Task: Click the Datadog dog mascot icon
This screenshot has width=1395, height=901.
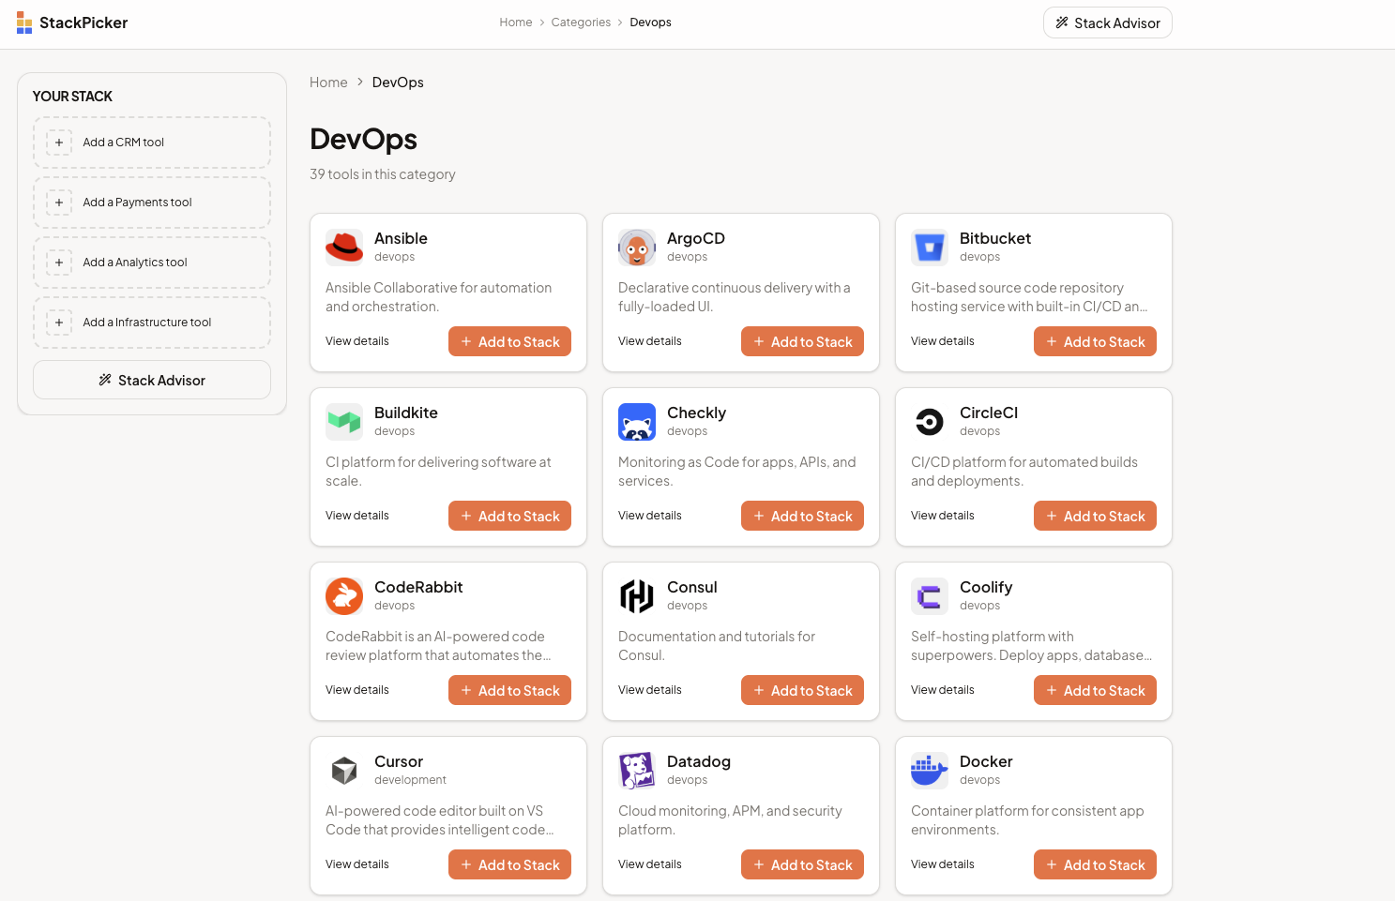Action: click(x=637, y=770)
